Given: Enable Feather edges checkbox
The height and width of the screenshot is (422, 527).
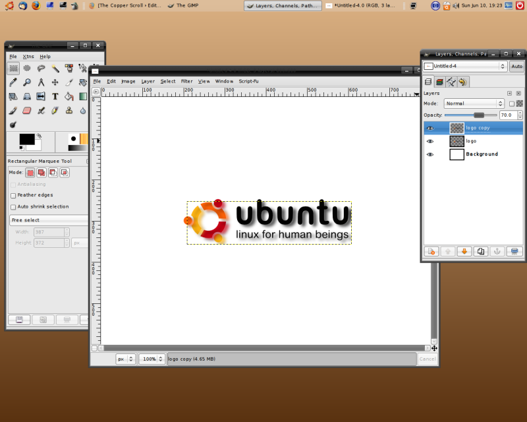Looking at the screenshot, I should click(13, 196).
